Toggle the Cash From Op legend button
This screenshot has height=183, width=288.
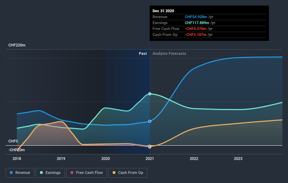(x=128, y=173)
